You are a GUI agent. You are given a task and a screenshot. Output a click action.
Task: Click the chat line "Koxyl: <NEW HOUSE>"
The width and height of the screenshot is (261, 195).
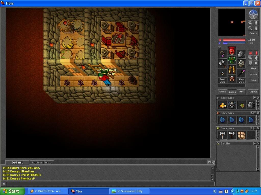click(x=26, y=175)
